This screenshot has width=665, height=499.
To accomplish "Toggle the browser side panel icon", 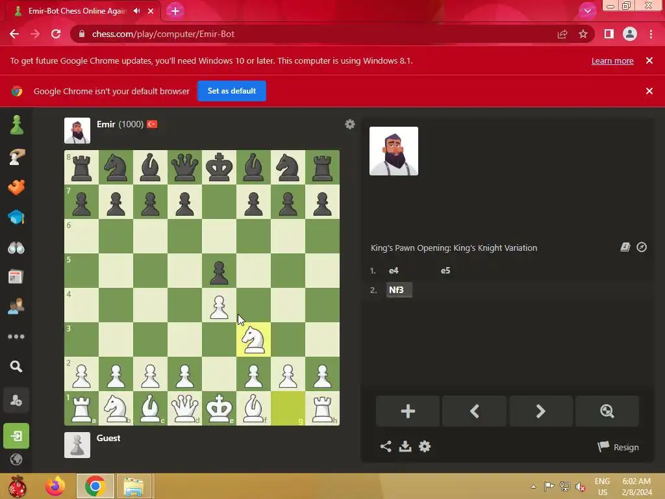I will 609,34.
